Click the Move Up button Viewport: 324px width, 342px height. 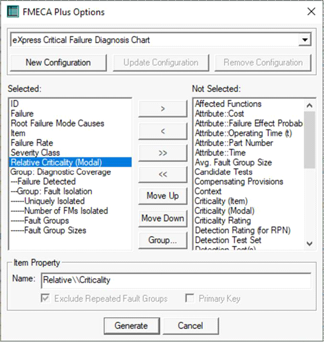(163, 196)
